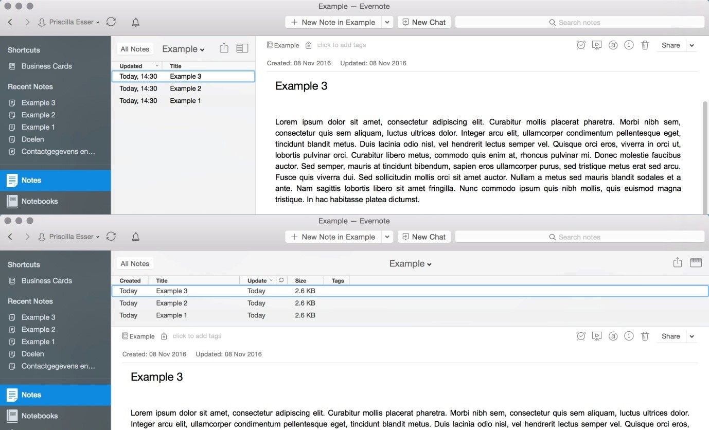Click the sync icon in the top window
Image resolution: width=709 pixels, height=430 pixels.
point(111,22)
